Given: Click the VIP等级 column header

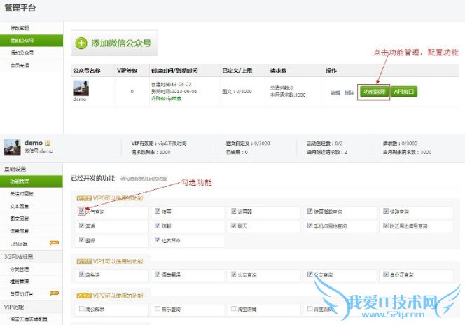Looking at the screenshot, I should pyautogui.click(x=127, y=70).
